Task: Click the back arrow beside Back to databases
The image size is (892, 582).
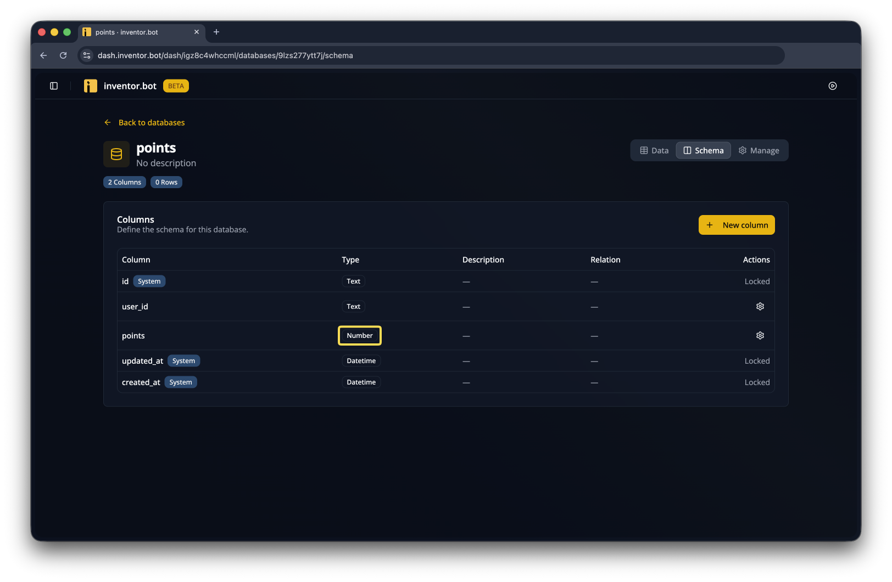Action: point(108,123)
